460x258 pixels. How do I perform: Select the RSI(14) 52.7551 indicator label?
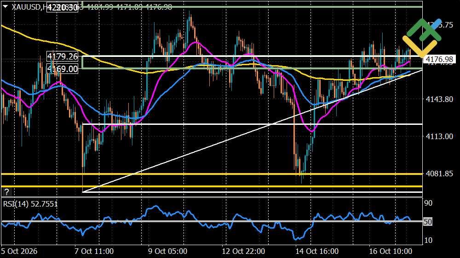point(30,204)
